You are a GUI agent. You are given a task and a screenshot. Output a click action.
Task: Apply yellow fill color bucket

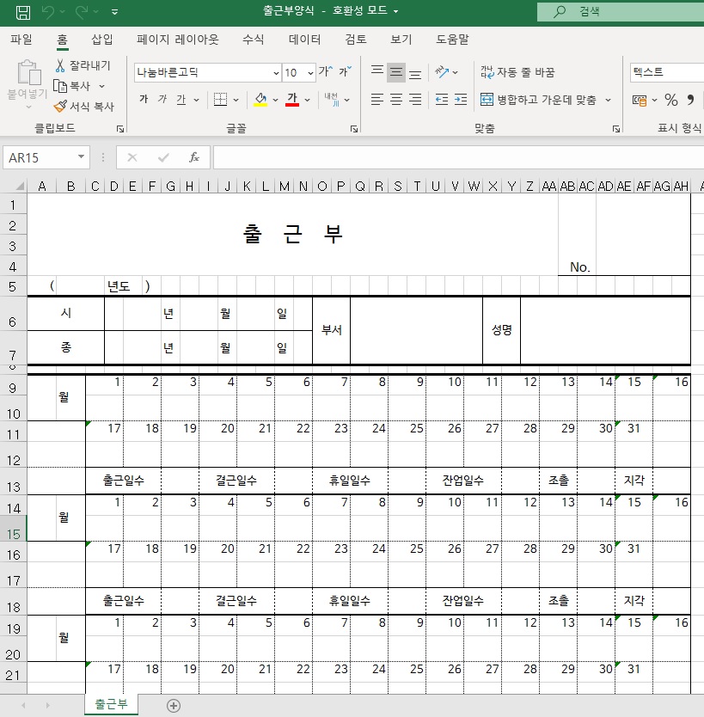tap(260, 99)
